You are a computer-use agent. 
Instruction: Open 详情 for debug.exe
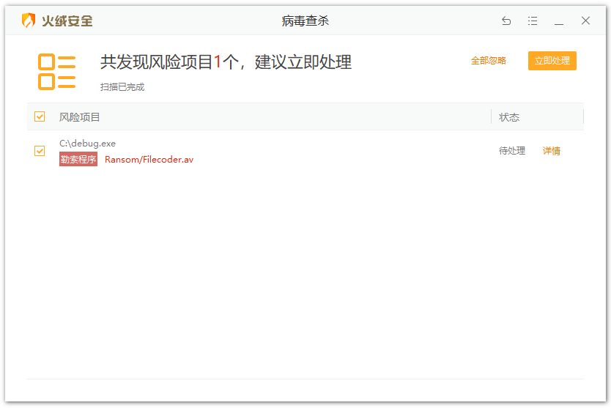[552, 151]
